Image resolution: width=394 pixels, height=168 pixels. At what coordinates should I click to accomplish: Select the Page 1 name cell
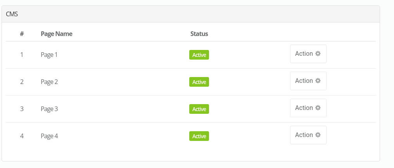pyautogui.click(x=49, y=55)
